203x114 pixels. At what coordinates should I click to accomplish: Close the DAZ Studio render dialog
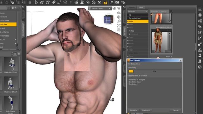click(181, 60)
